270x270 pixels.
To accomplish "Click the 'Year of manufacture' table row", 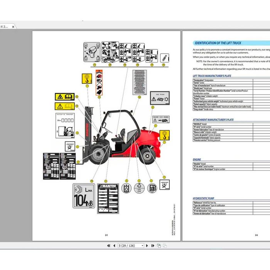I will (231, 85).
